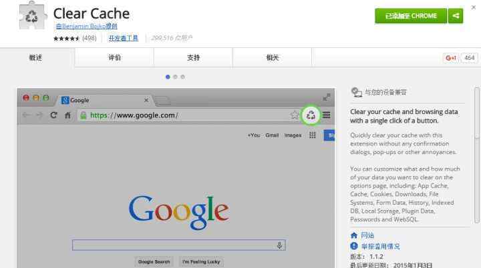
Task: Click the green 已添加至 CHROME button
Action: [411, 15]
